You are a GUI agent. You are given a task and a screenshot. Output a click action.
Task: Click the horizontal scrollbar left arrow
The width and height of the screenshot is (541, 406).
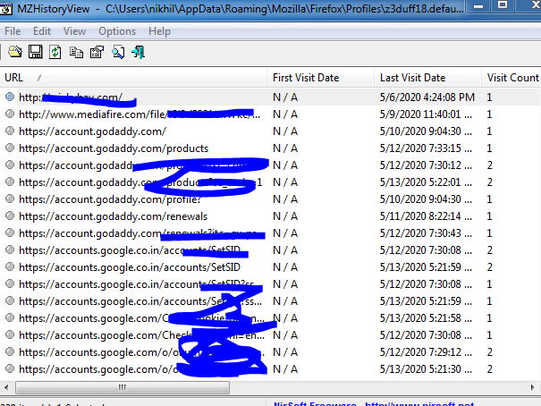click(6, 387)
